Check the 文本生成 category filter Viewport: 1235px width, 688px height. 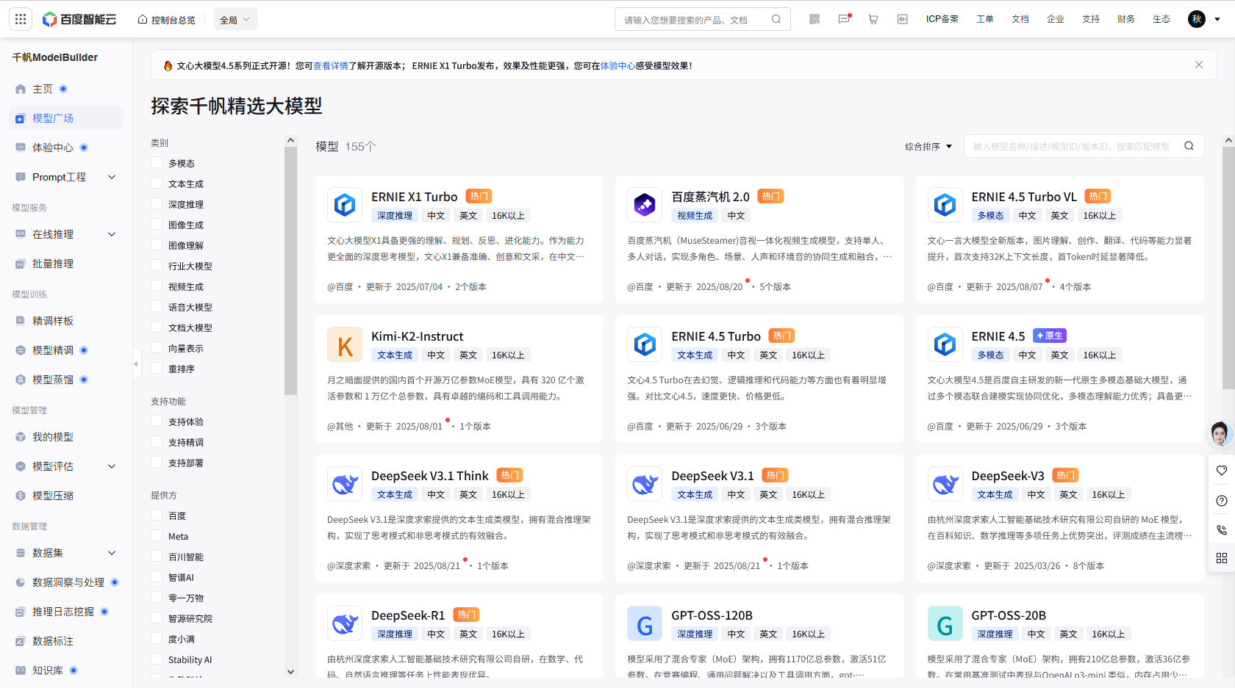157,184
